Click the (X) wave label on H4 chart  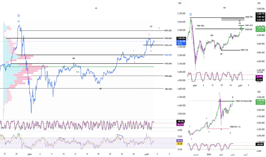click(x=221, y=54)
